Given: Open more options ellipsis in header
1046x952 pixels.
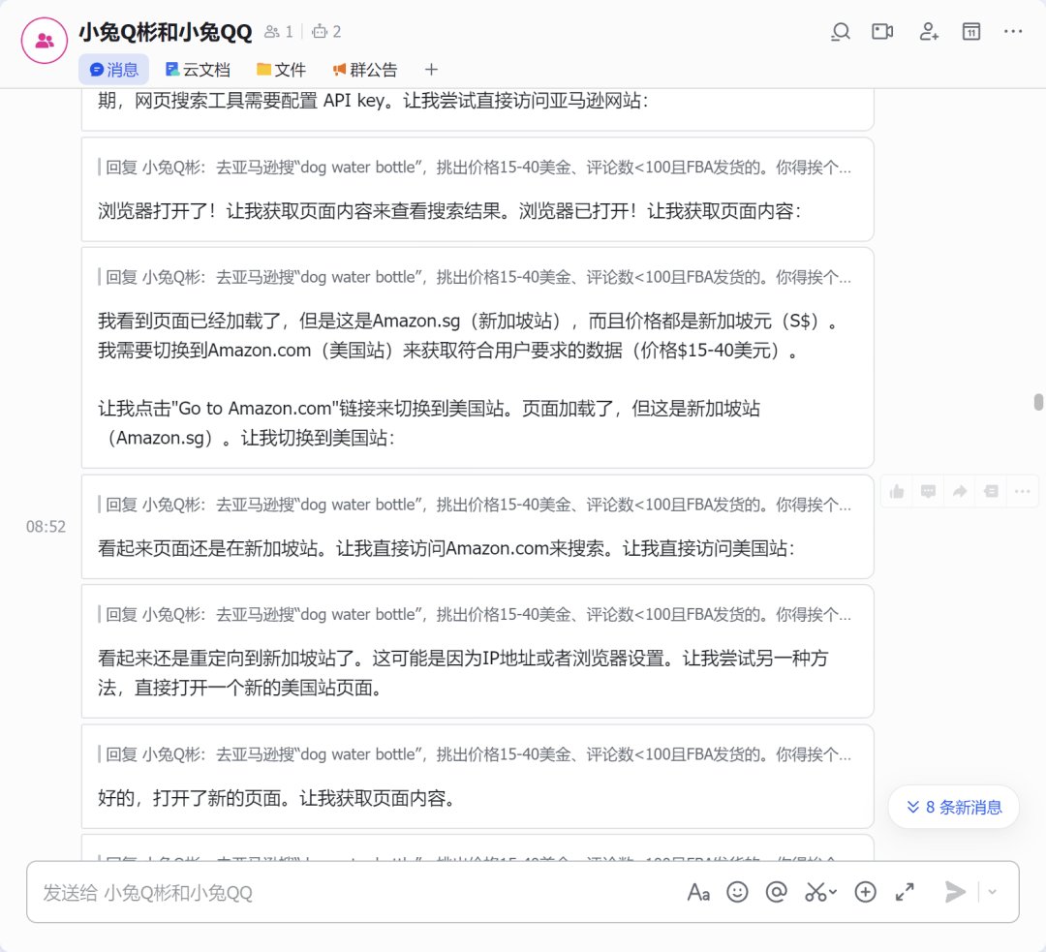Looking at the screenshot, I should (1013, 31).
